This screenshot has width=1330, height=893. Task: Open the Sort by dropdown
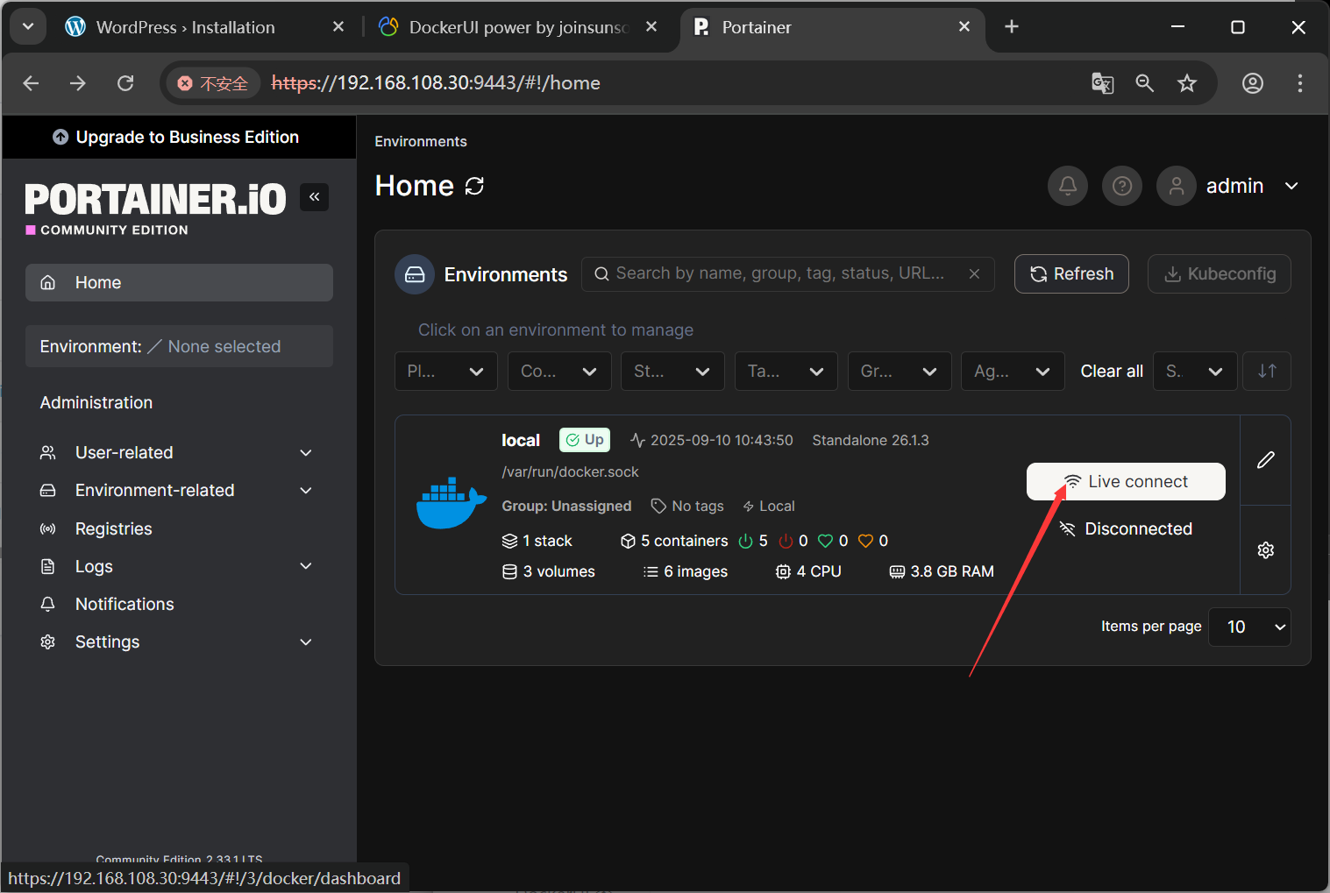[1195, 371]
